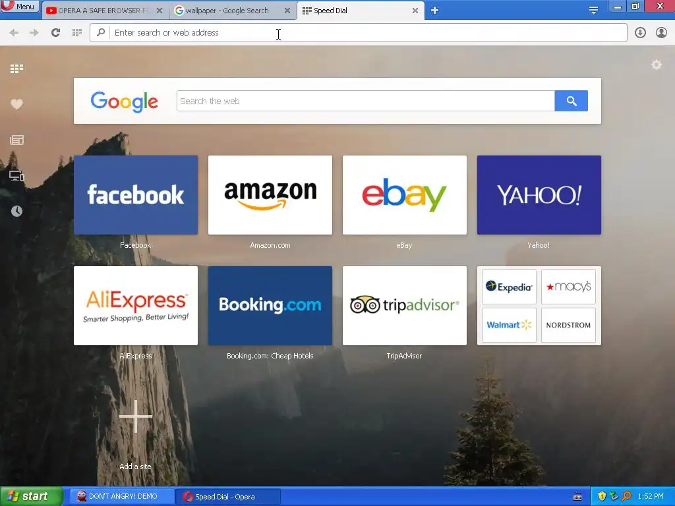This screenshot has width=675, height=506.
Task: Close the Speed Dial tab
Action: (x=415, y=11)
